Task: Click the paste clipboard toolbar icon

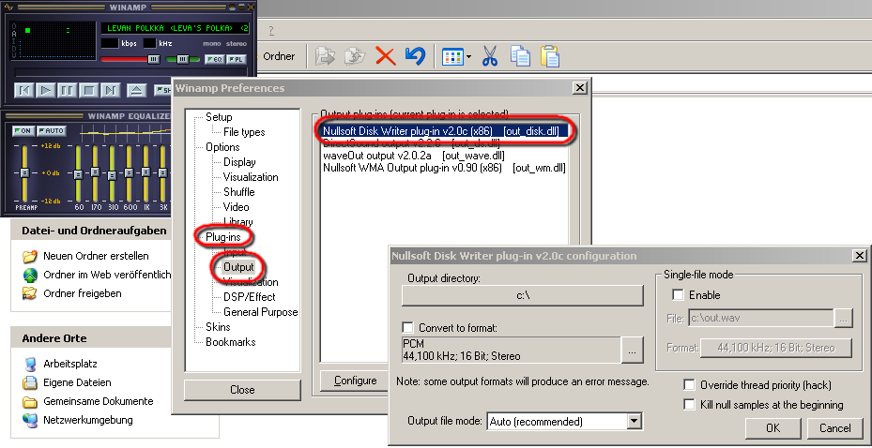Action: (550, 56)
